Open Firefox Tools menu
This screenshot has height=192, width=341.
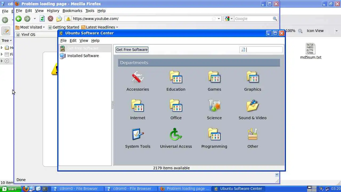coord(90,11)
